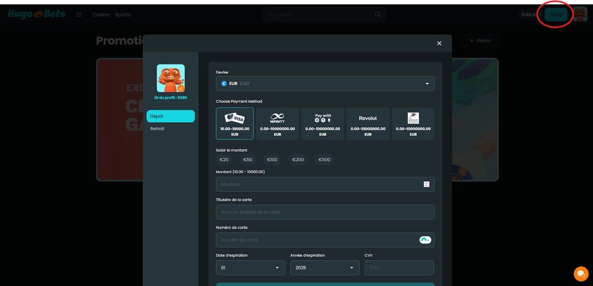The height and width of the screenshot is (286, 593).
Task: Select the Visa card payment method
Action: (235, 123)
